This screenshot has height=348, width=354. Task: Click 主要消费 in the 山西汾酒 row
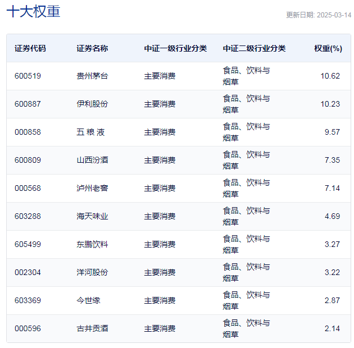[160, 160]
